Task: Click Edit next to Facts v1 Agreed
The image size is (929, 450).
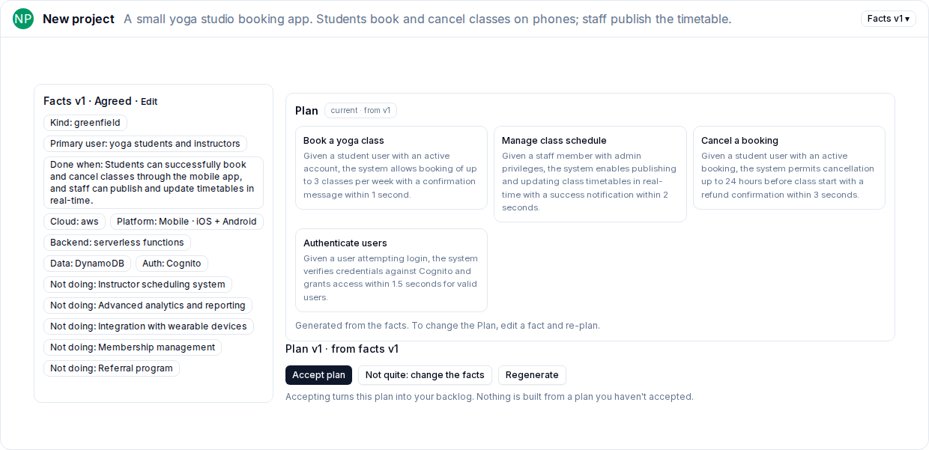Action: pyautogui.click(x=149, y=102)
